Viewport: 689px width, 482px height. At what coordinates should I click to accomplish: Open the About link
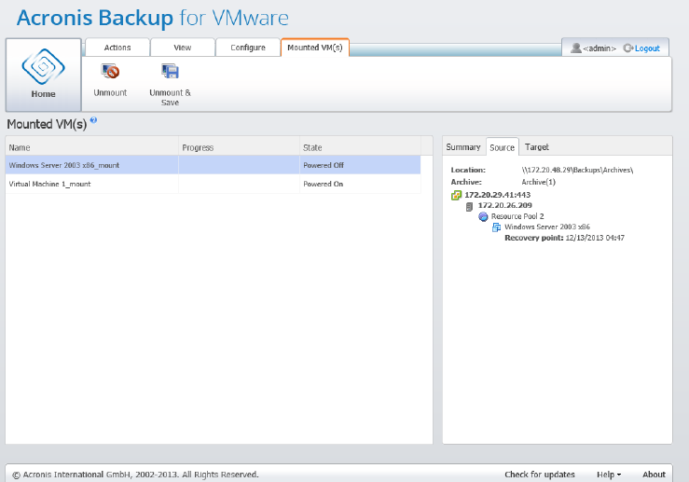654,475
